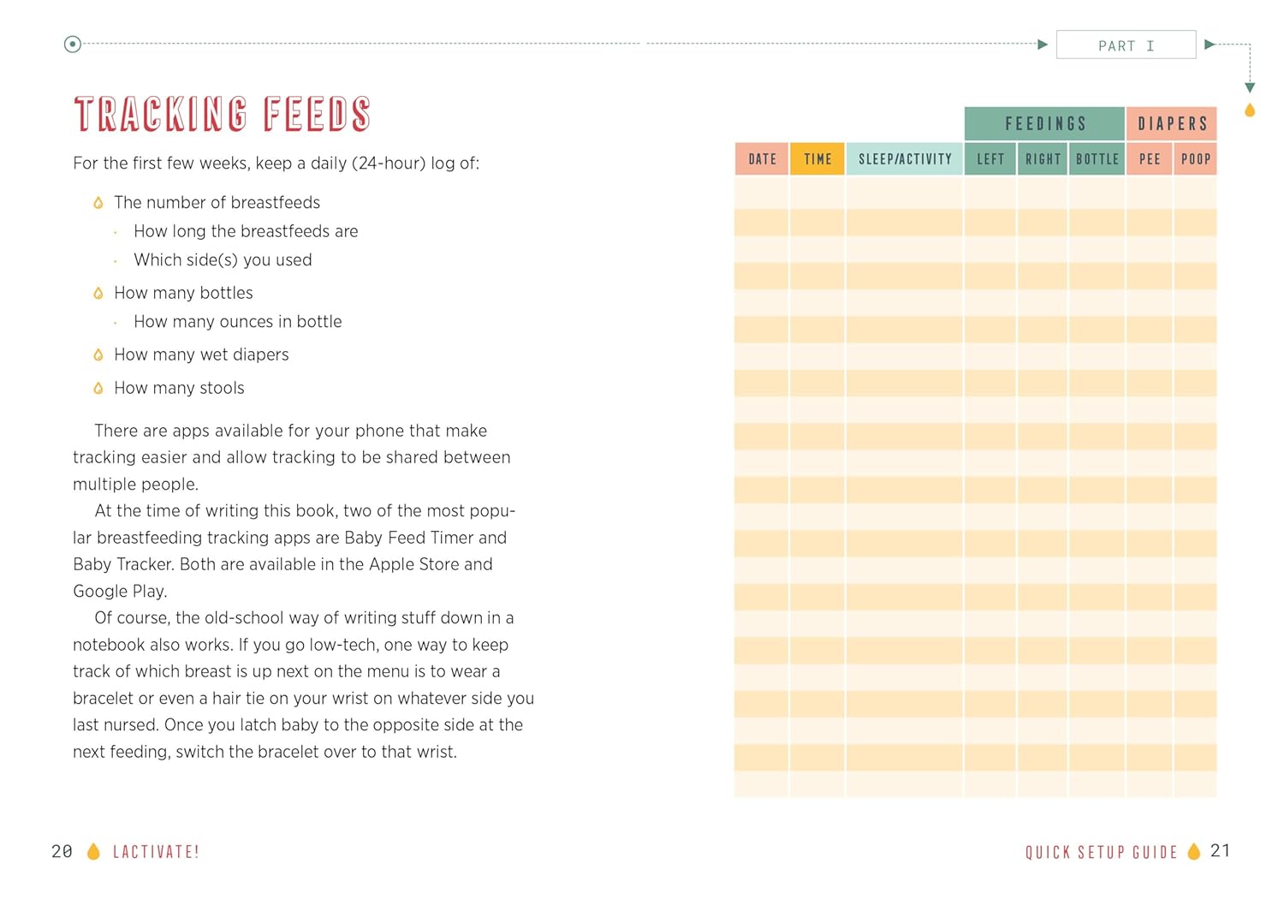Click the drop bullet beside 'How many bottles'
This screenshot has height=899, width=1284.
(x=98, y=294)
